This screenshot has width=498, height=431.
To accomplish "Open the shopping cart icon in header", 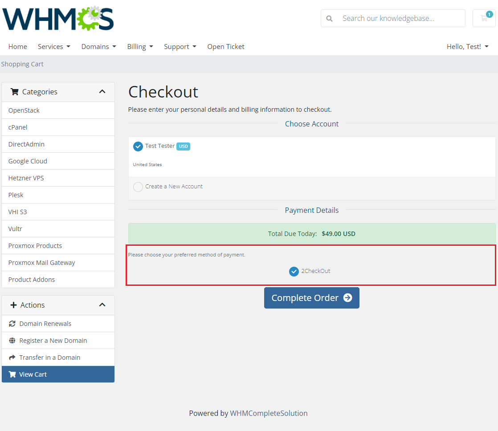I will coord(484,18).
